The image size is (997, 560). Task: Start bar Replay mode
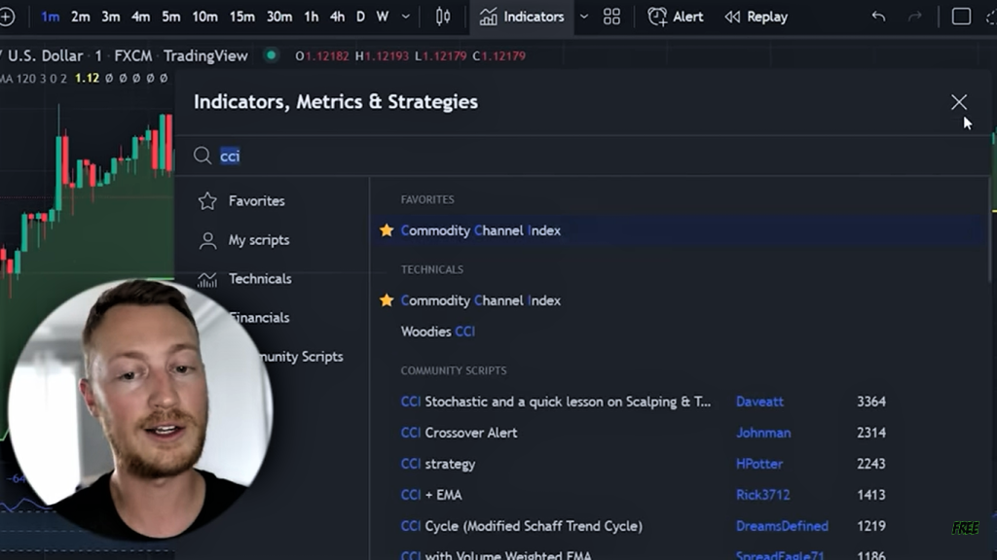(756, 17)
